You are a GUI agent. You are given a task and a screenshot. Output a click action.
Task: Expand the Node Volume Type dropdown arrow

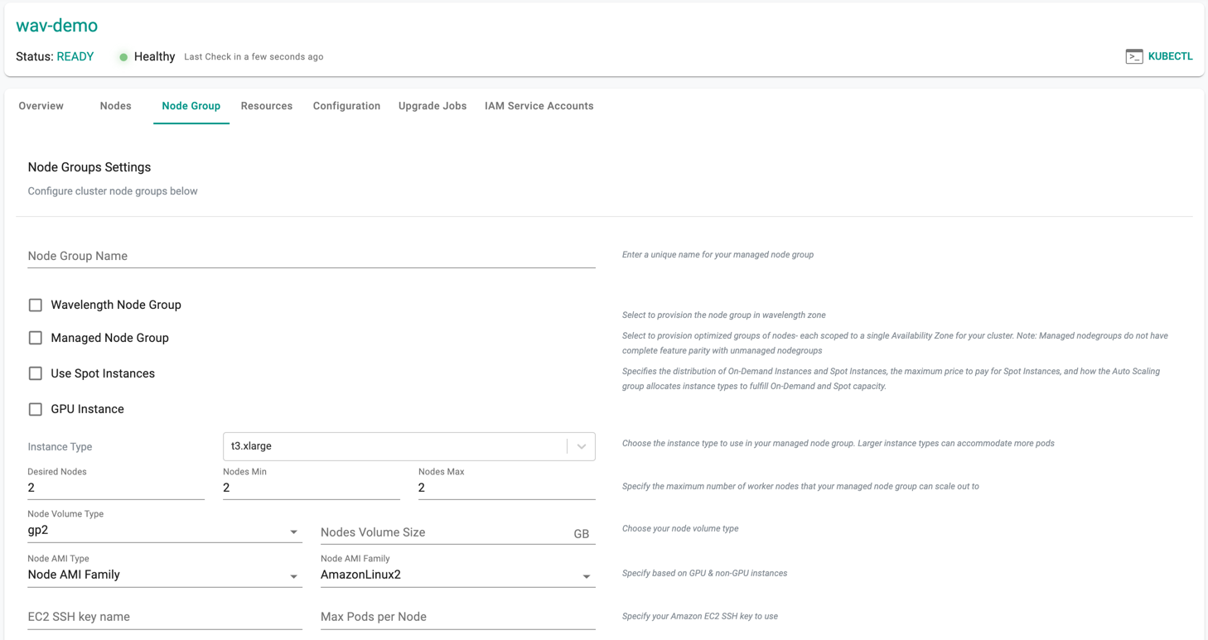293,532
